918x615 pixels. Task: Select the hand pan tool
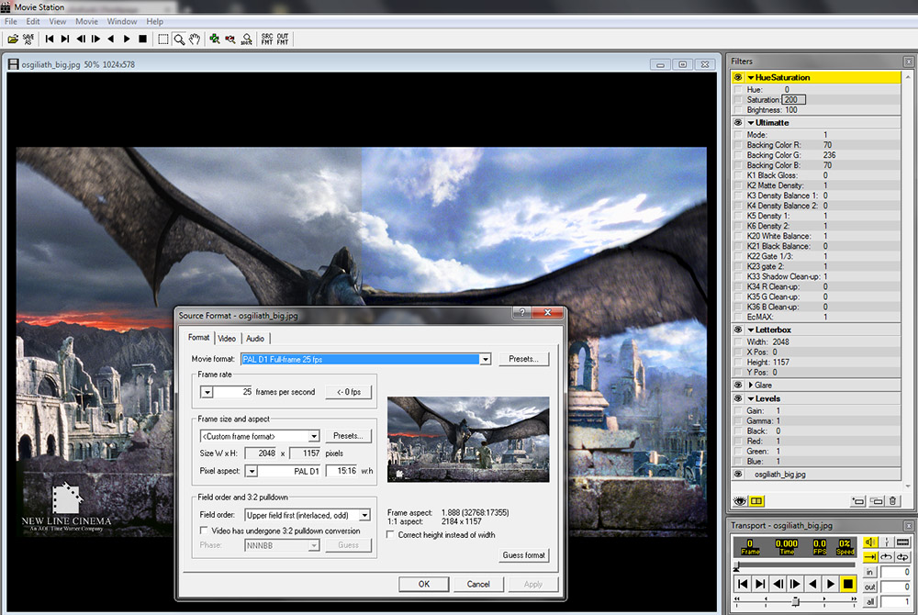click(x=195, y=39)
